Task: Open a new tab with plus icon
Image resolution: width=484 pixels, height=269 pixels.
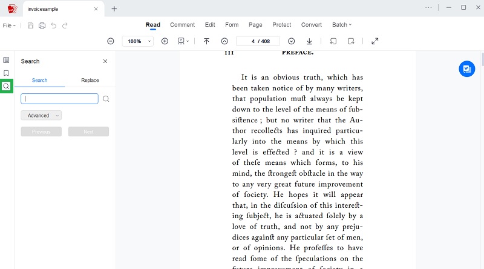Action: pyautogui.click(x=114, y=9)
